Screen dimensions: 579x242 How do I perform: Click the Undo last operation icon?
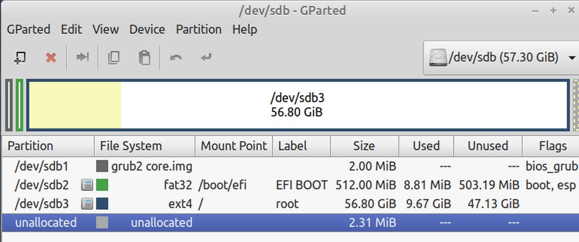pyautogui.click(x=176, y=57)
